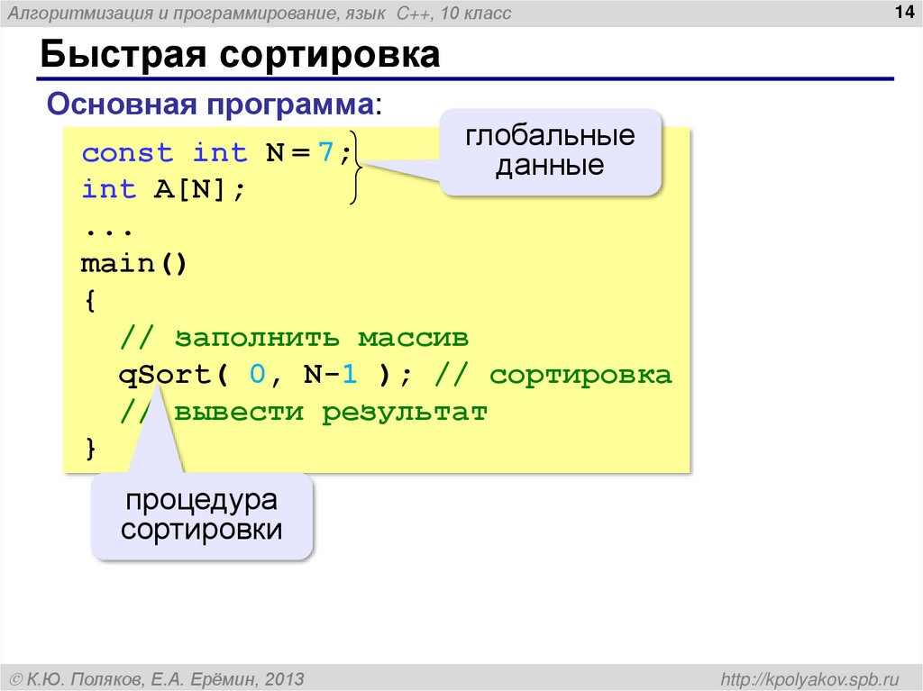Click the 'процедура сортировки' callout bubble
The width and height of the screenshot is (923, 691).
pyautogui.click(x=200, y=514)
